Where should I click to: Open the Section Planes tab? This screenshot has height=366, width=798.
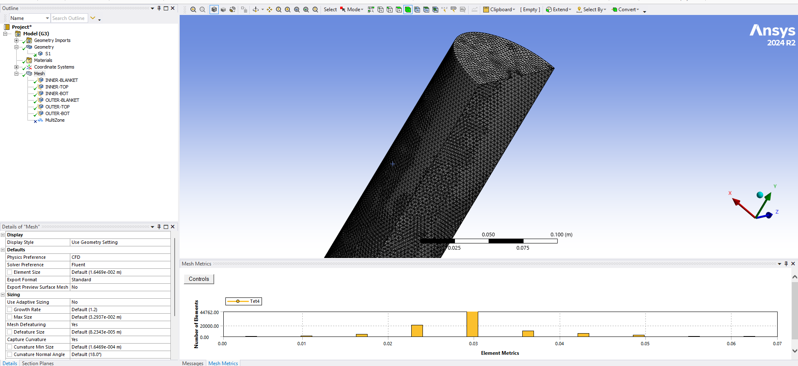tap(38, 363)
